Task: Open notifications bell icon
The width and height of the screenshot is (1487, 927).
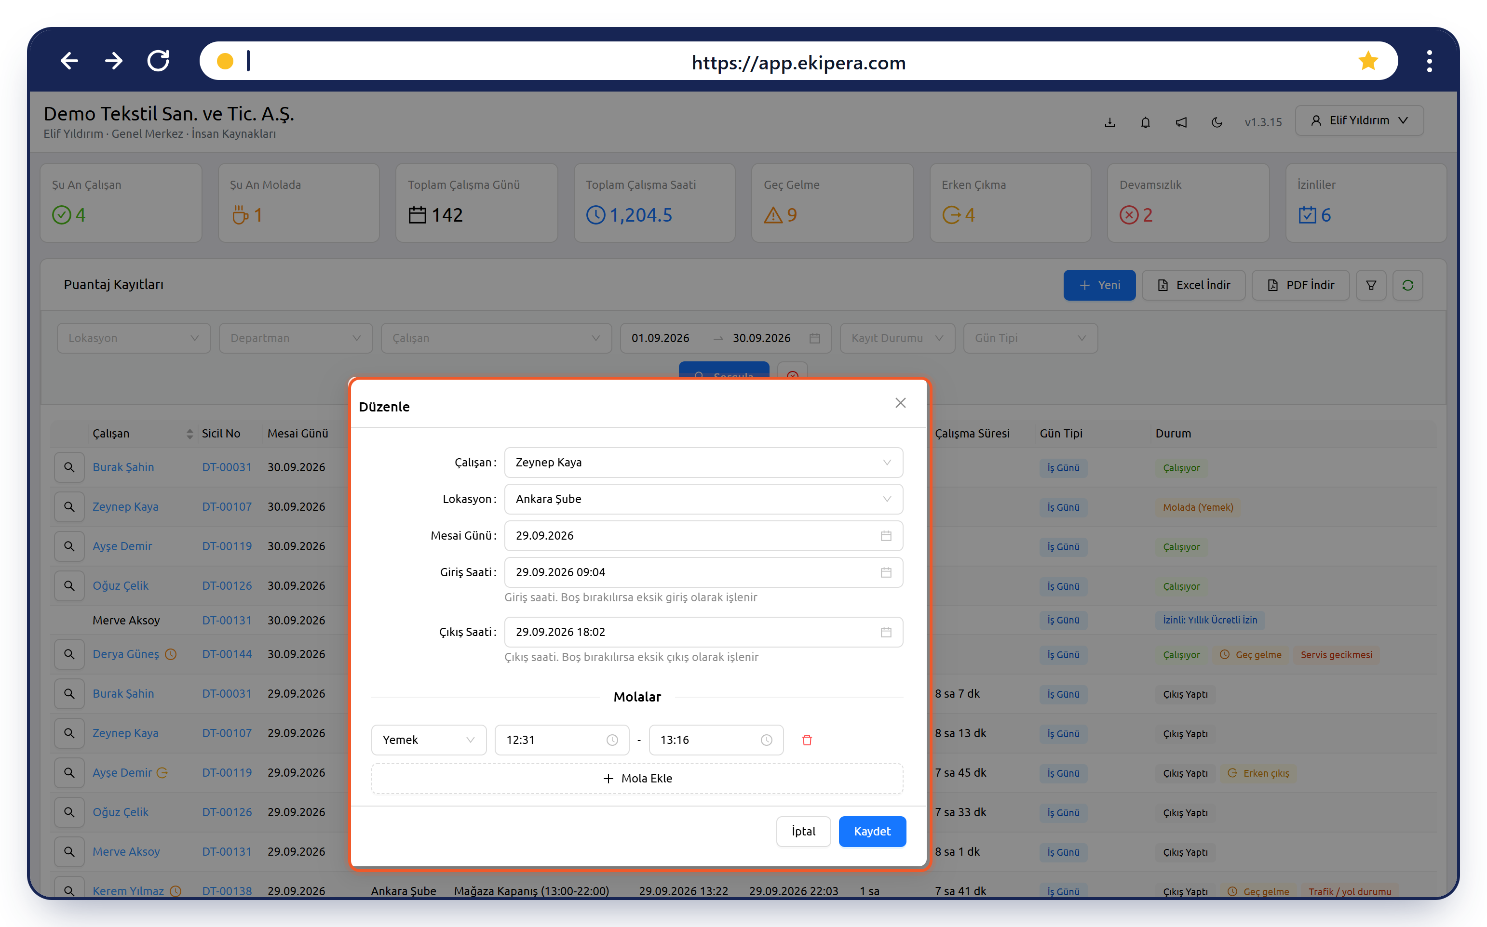Action: click(1145, 122)
